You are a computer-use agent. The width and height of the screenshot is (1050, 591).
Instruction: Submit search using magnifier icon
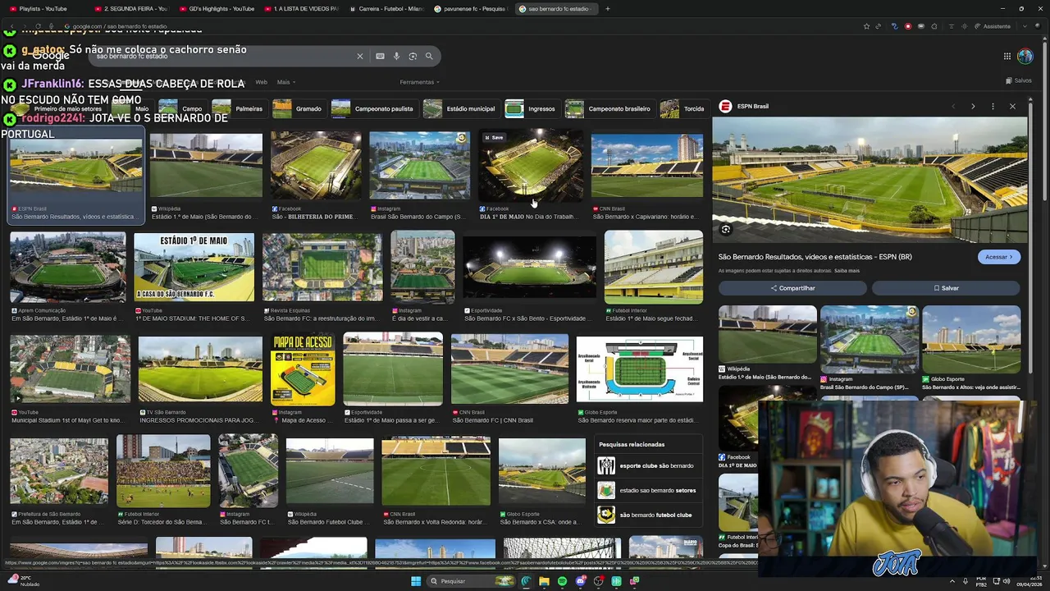point(428,56)
